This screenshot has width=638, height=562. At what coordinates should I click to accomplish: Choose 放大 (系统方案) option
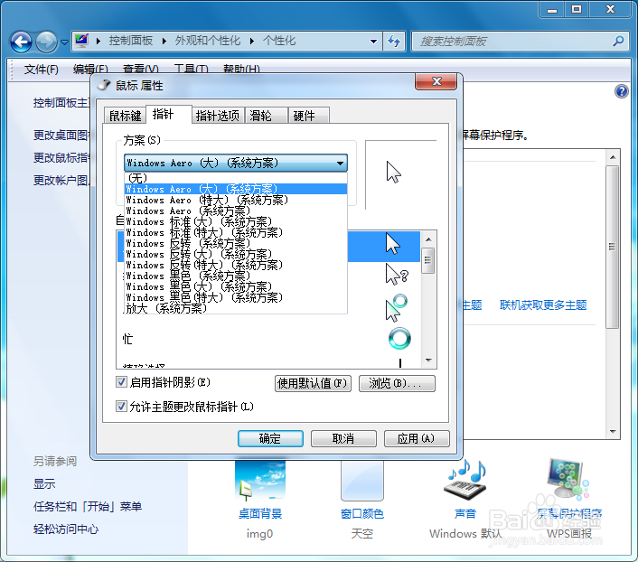[236, 308]
